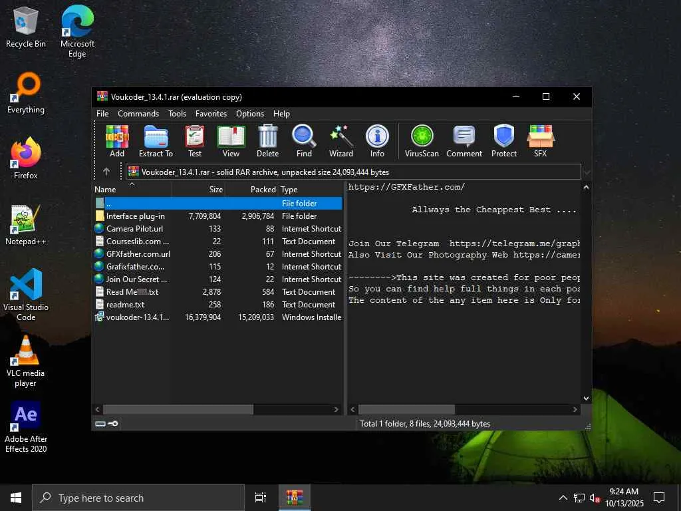Select Adobe After Effects 2020 icon

pos(26,427)
